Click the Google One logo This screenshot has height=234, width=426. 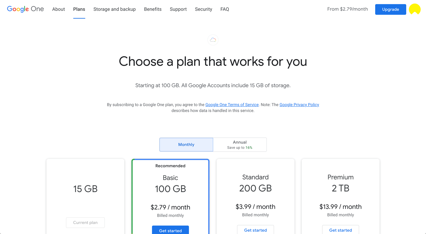[25, 9]
